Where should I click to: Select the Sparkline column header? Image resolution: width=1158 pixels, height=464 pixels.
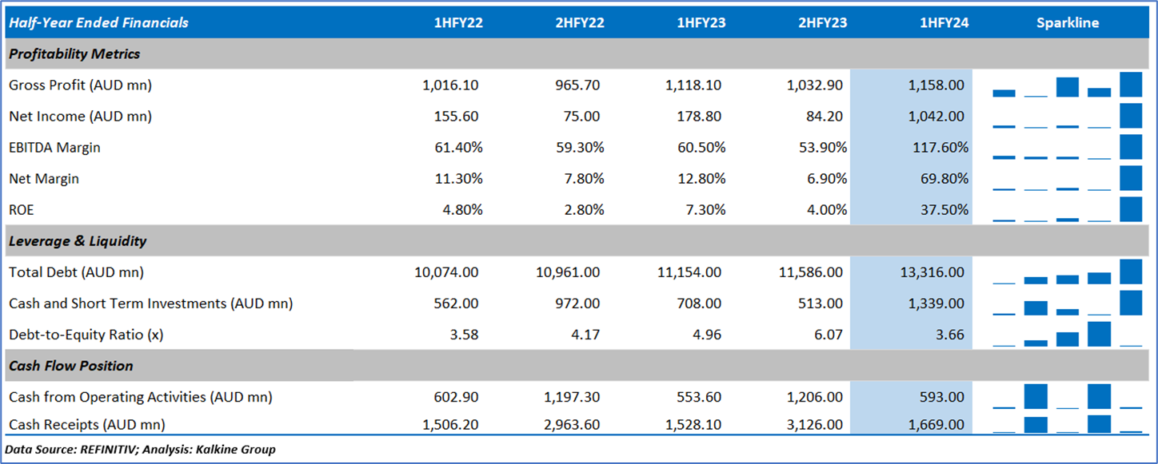(1067, 22)
